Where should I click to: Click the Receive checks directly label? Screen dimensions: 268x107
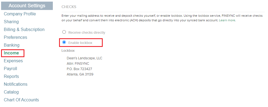87,33
